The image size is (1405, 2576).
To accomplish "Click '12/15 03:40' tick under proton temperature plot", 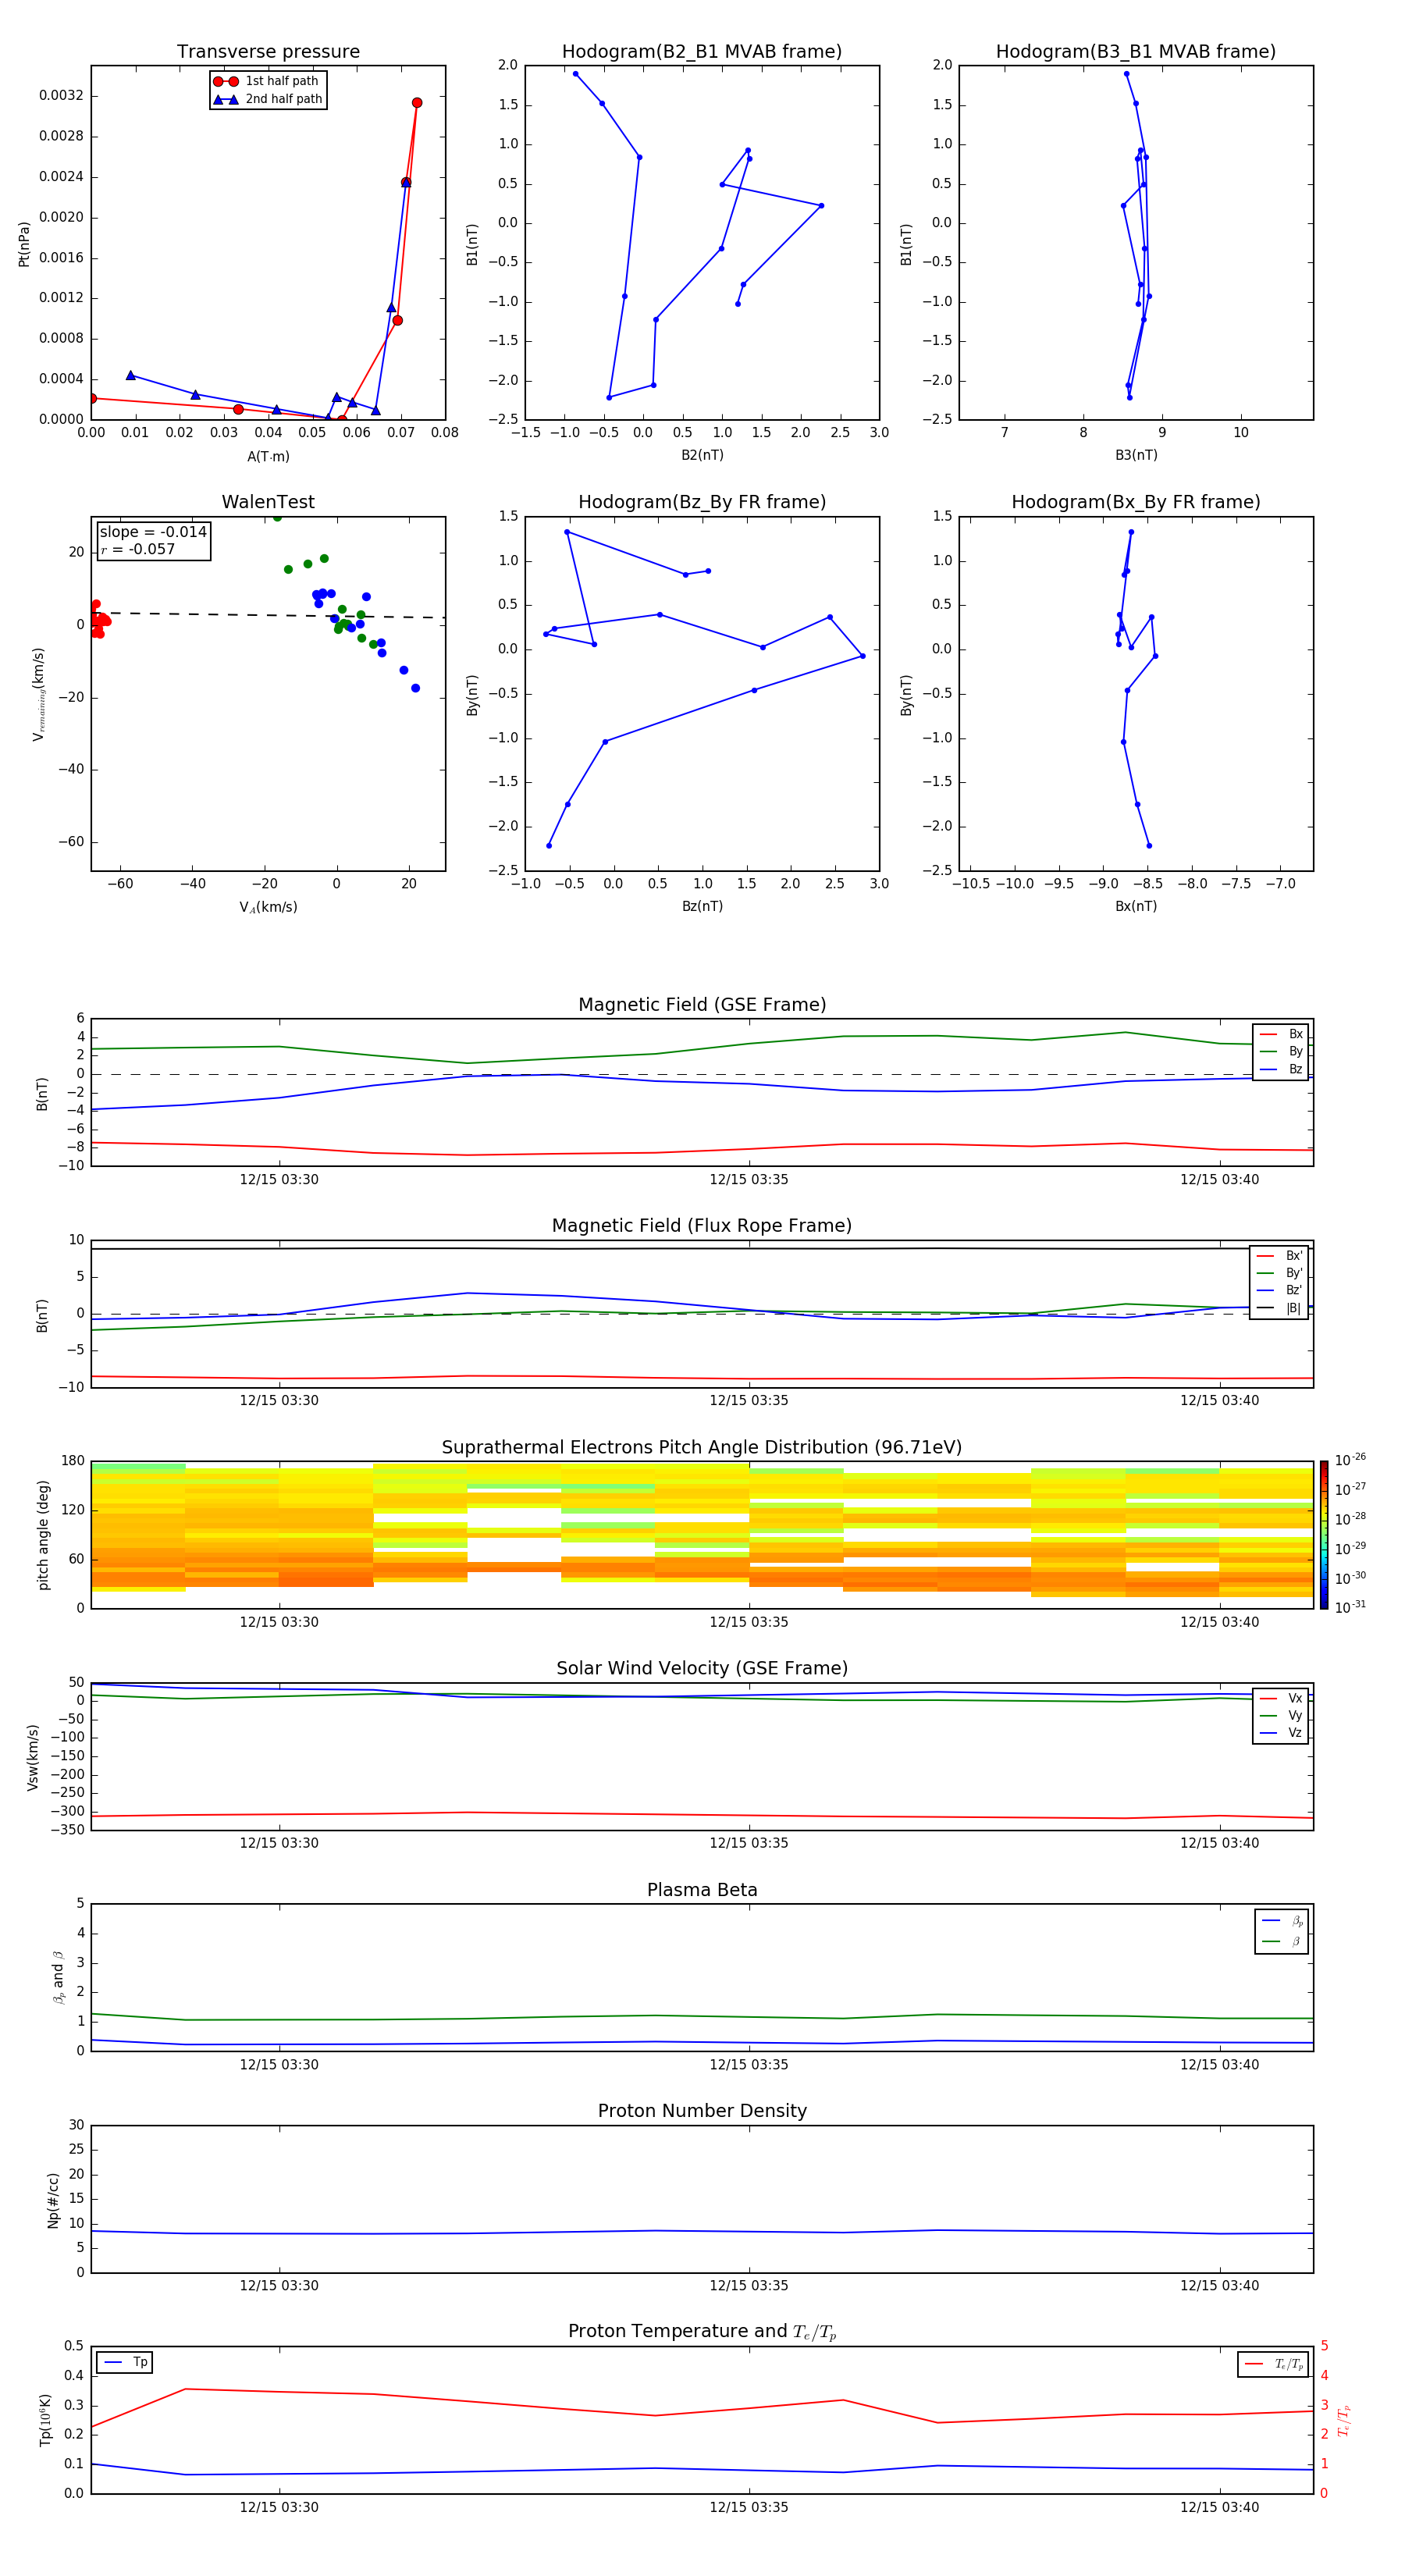I will pos(1219,2507).
